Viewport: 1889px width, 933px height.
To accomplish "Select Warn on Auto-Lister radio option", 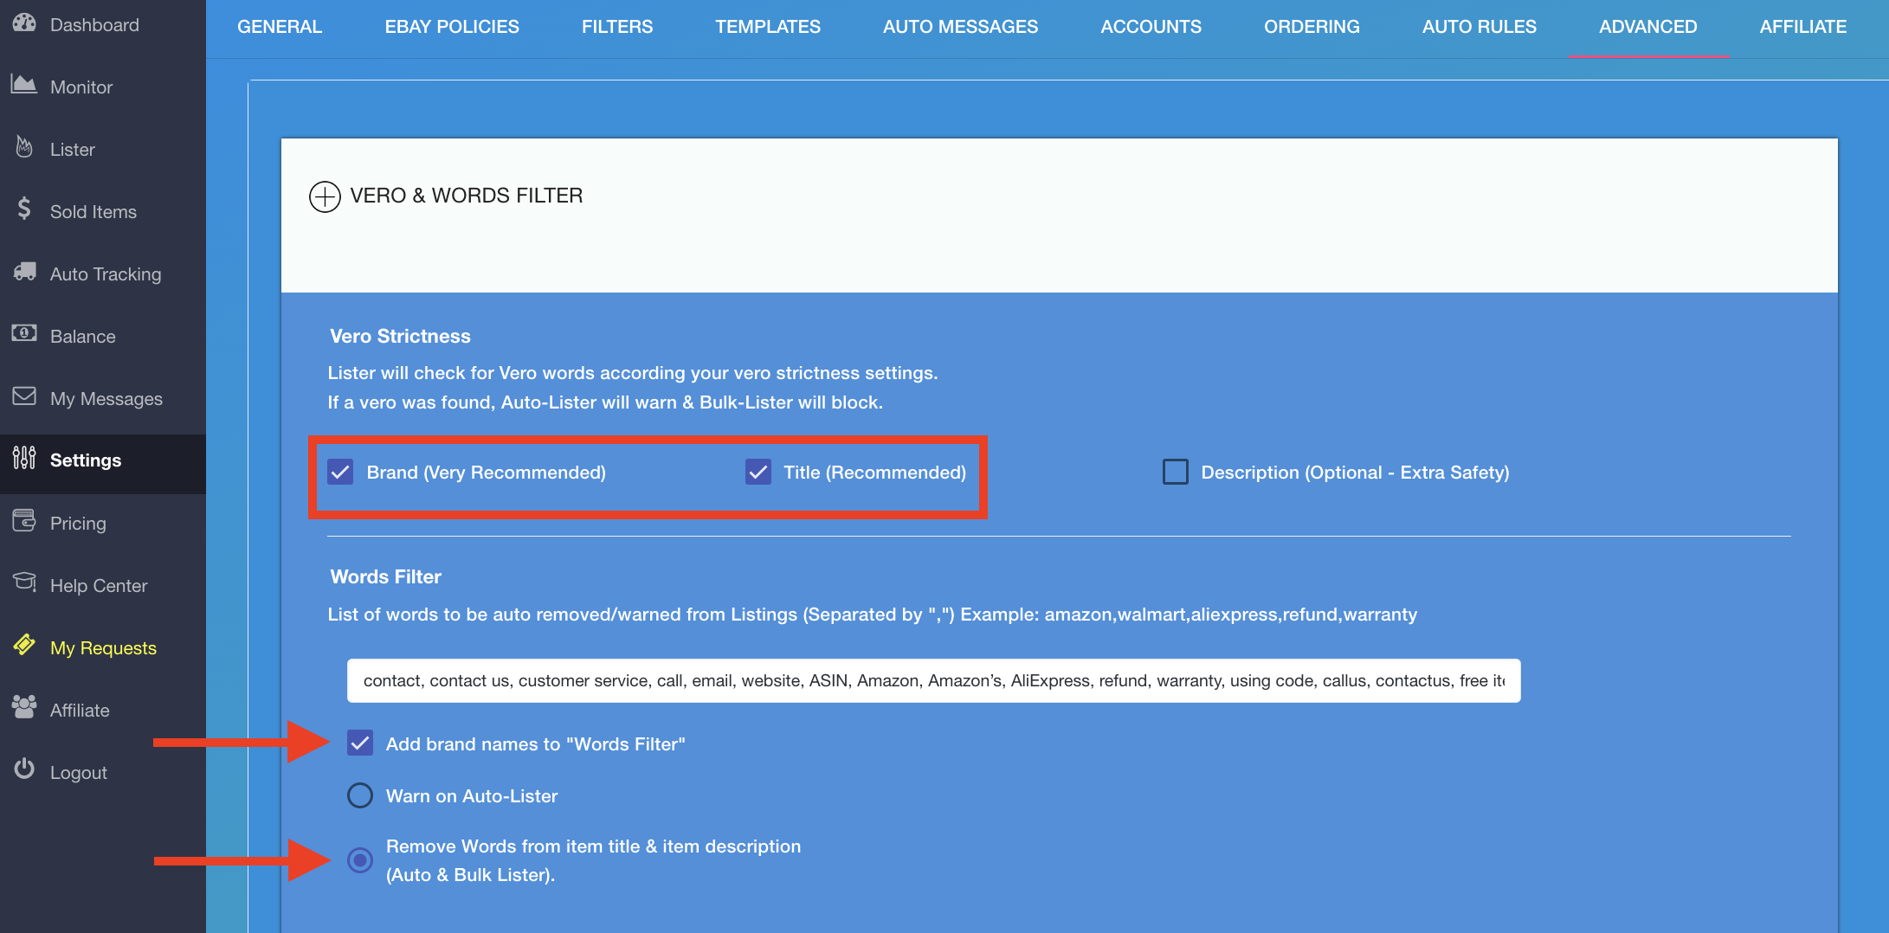I will 360,795.
